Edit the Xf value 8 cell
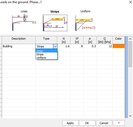Screen dimensions: 133x127 pos(77,46)
